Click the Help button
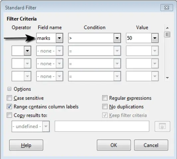Viewport: 177px width, 159px height. pyautogui.click(x=26, y=145)
